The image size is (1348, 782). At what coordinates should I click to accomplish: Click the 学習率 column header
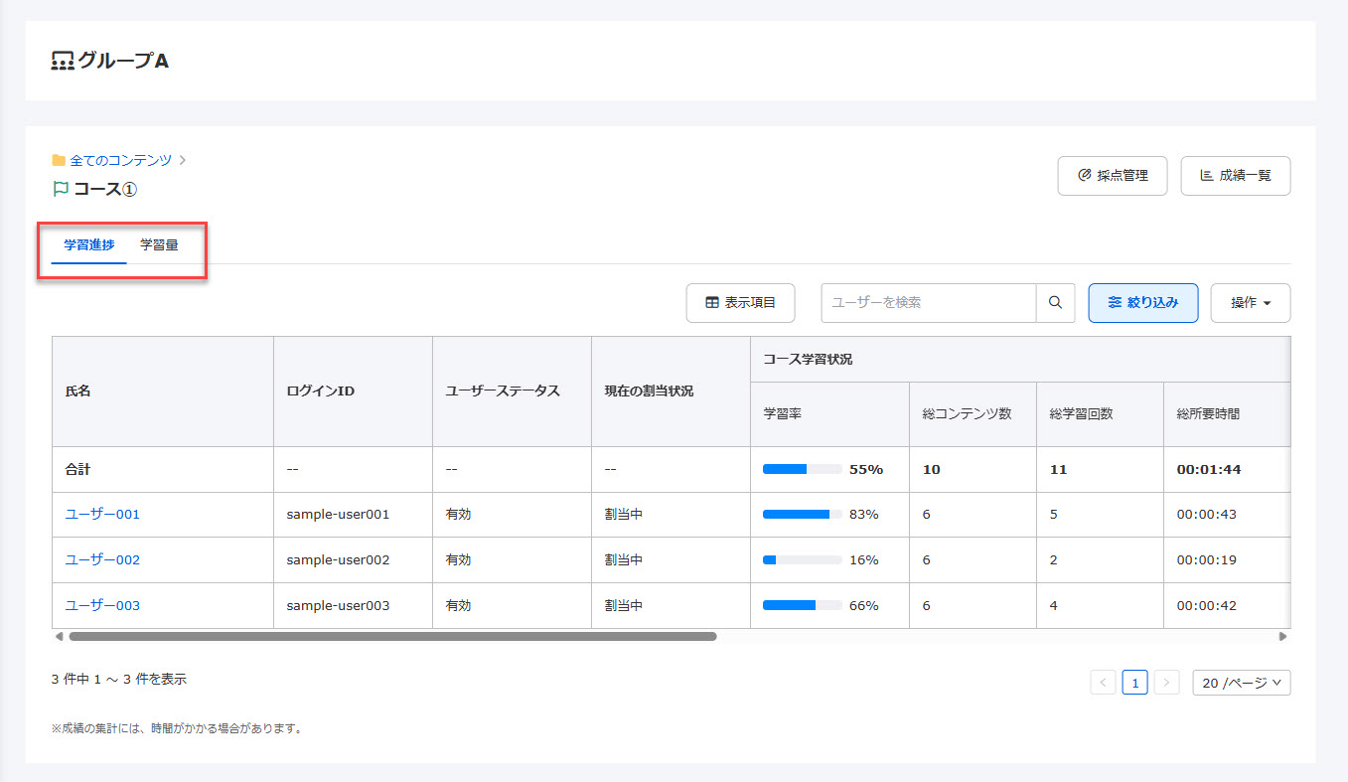point(830,414)
